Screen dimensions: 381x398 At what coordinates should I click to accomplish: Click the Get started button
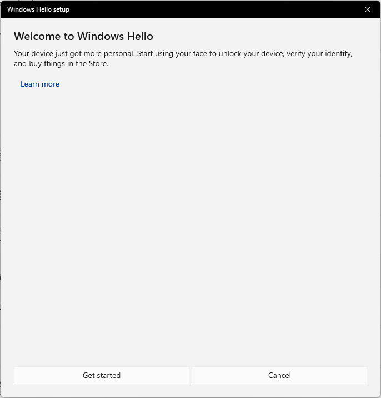(102, 375)
